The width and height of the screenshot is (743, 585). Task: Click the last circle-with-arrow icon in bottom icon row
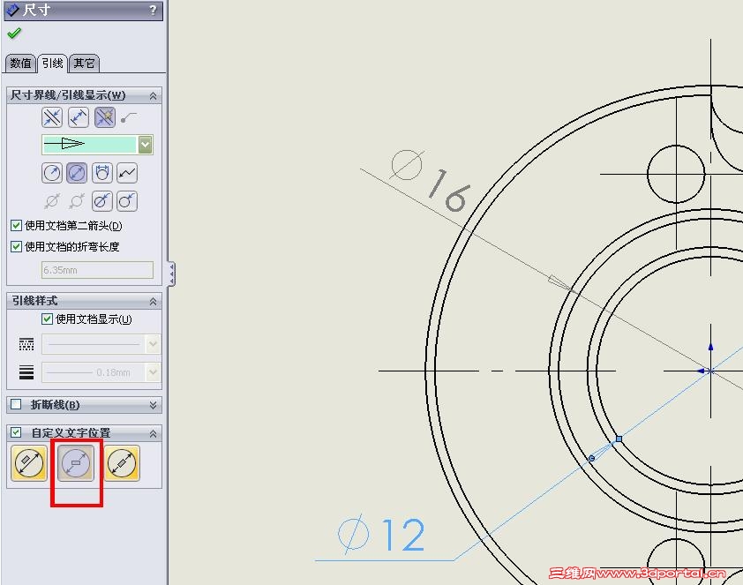127,201
